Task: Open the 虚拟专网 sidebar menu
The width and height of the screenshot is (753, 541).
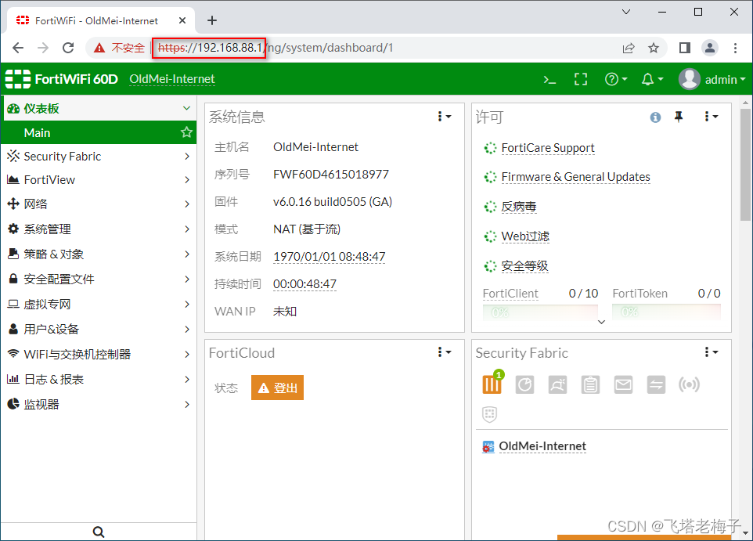Action: pos(99,304)
